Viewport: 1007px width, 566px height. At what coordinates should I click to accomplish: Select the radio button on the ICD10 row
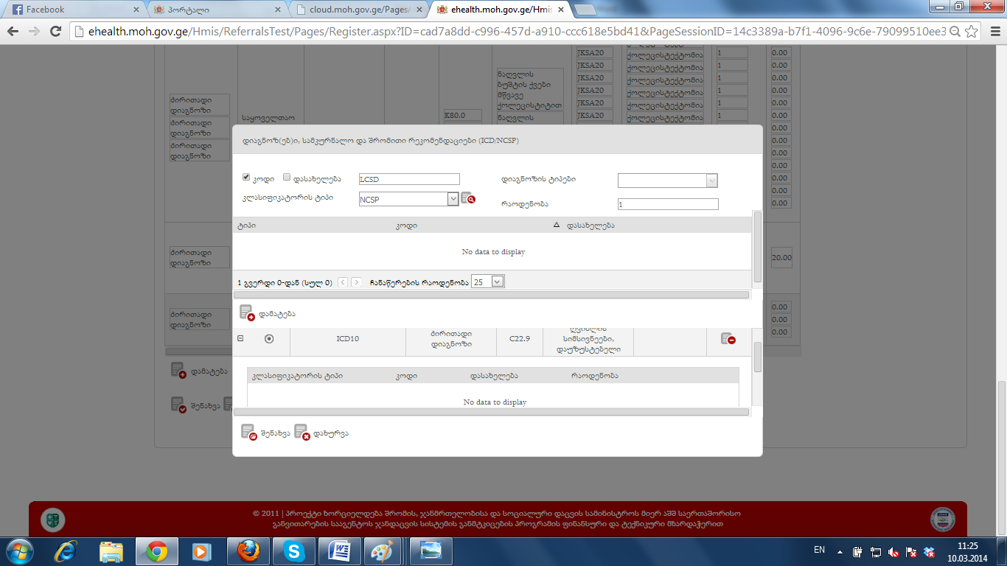[x=269, y=339]
